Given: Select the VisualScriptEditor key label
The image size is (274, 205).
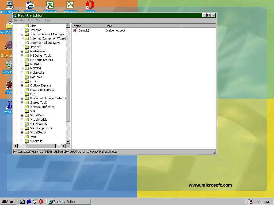Looking at the screenshot, I should click(x=41, y=128).
